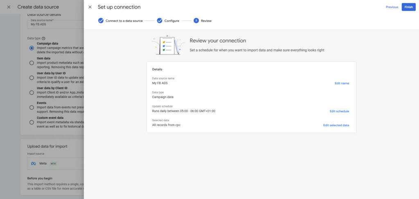Click the Meta logo icon
Screen dimensions: 419x199
(34, 163)
